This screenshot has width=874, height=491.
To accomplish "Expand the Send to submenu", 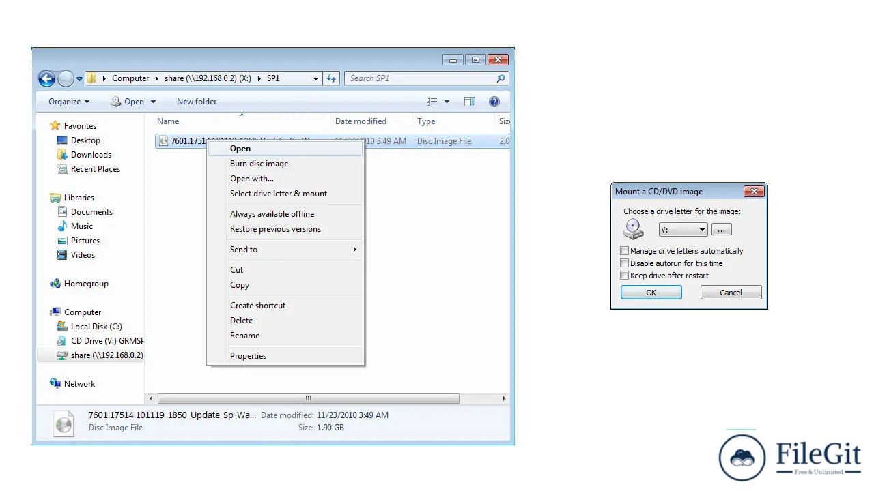I will (286, 250).
